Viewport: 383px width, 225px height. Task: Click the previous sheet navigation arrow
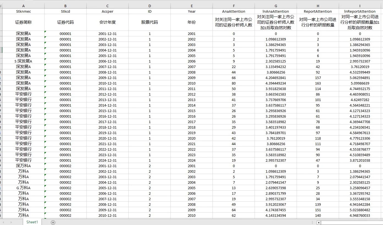click(x=3, y=222)
